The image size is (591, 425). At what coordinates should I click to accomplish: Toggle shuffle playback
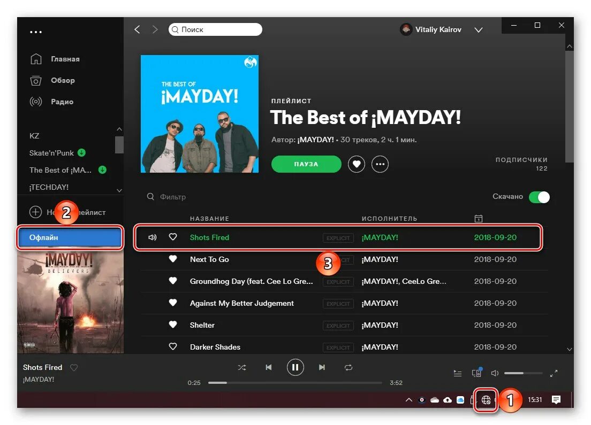242,367
